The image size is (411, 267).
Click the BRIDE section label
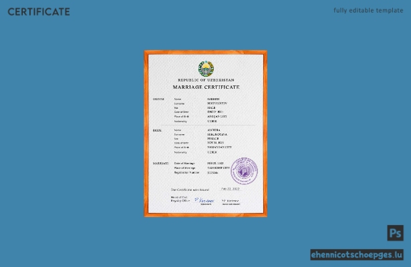157,130
